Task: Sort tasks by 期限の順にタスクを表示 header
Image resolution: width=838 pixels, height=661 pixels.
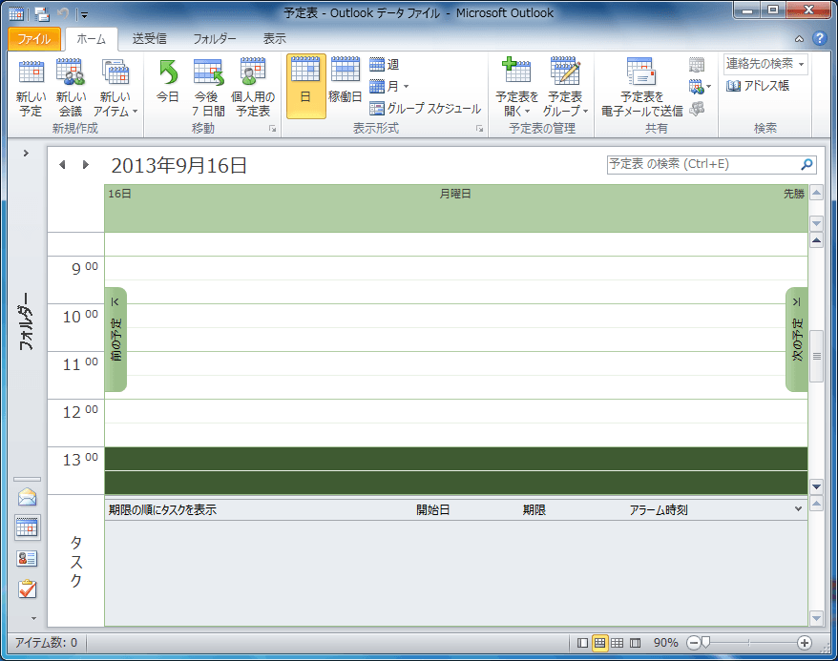Action: click(162, 510)
